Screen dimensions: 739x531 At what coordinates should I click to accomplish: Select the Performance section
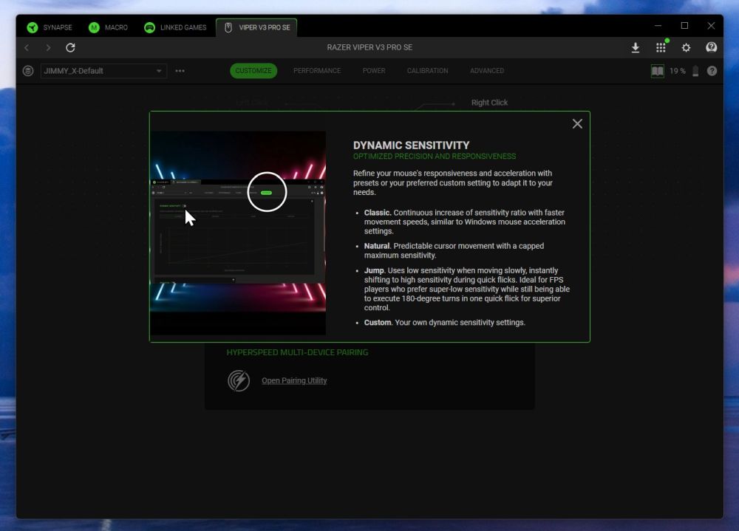point(317,71)
